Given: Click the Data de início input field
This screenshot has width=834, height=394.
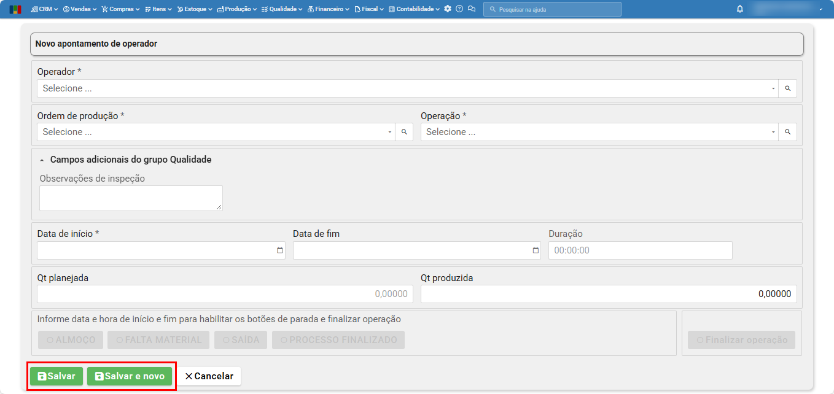Looking at the screenshot, I should click(x=161, y=250).
